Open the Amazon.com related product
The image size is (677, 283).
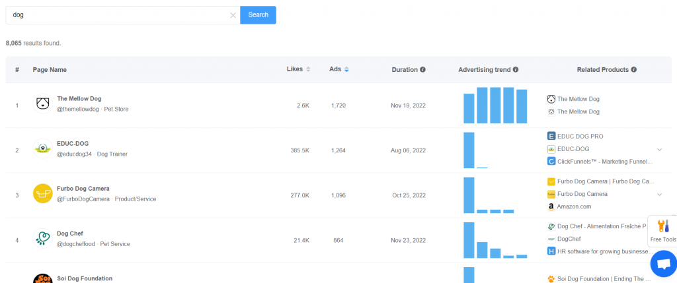point(569,206)
